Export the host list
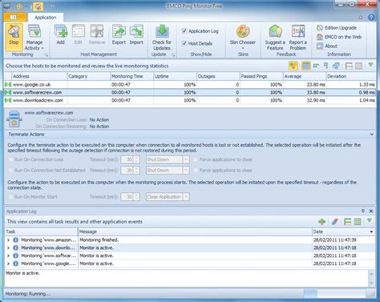380x302 pixels. click(x=119, y=34)
